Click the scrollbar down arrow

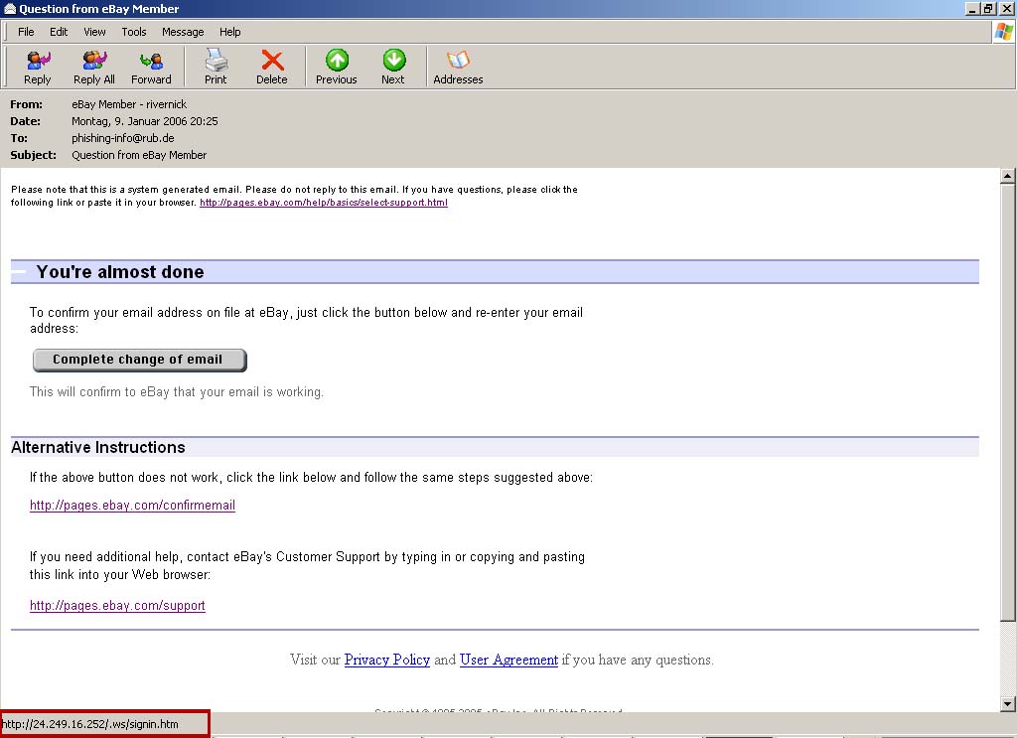(1007, 703)
